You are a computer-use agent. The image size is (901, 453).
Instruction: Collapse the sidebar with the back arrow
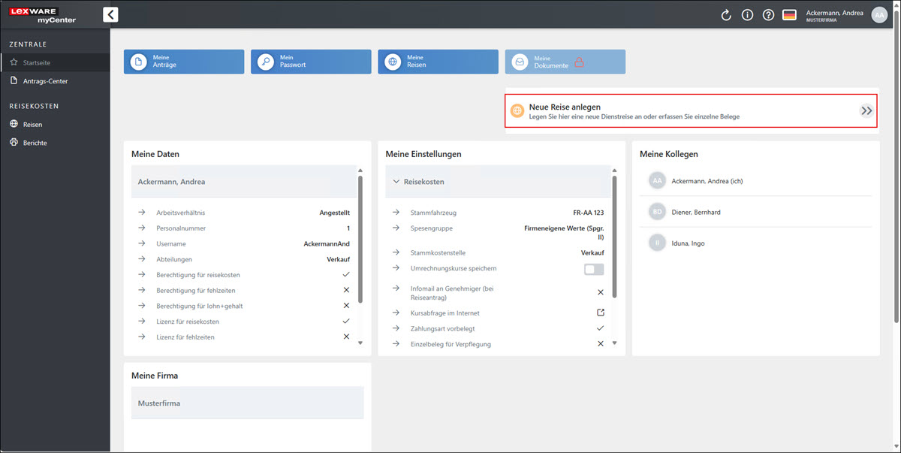110,14
